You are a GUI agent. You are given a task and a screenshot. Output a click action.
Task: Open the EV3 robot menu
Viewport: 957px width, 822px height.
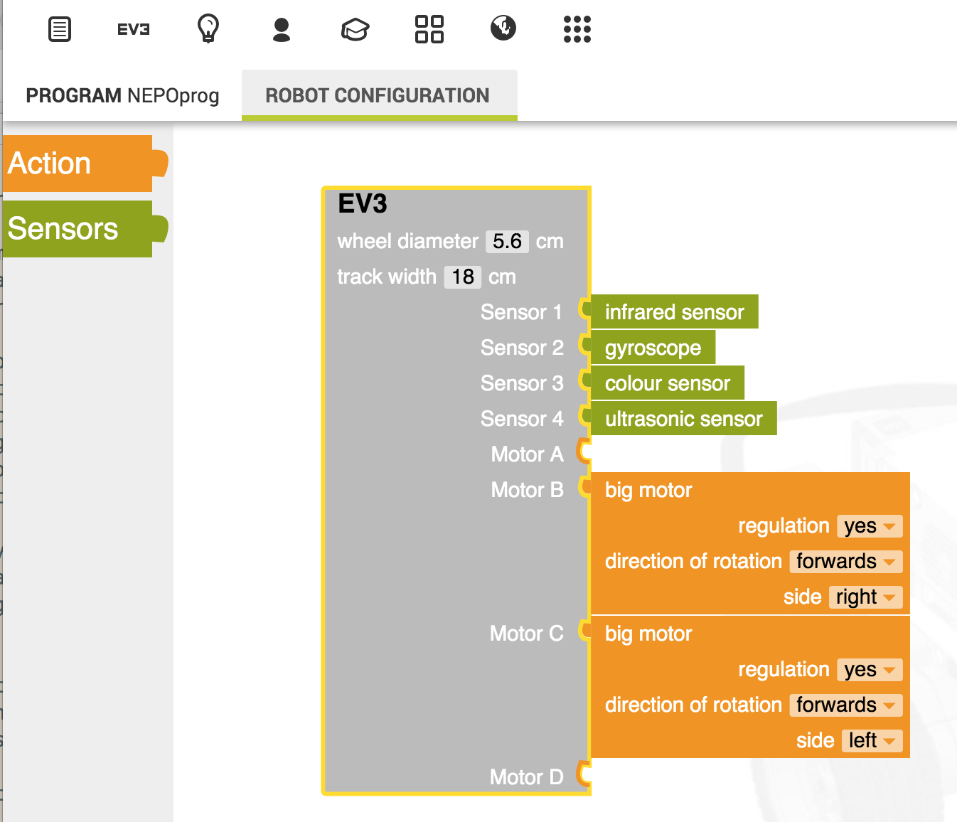(x=134, y=29)
